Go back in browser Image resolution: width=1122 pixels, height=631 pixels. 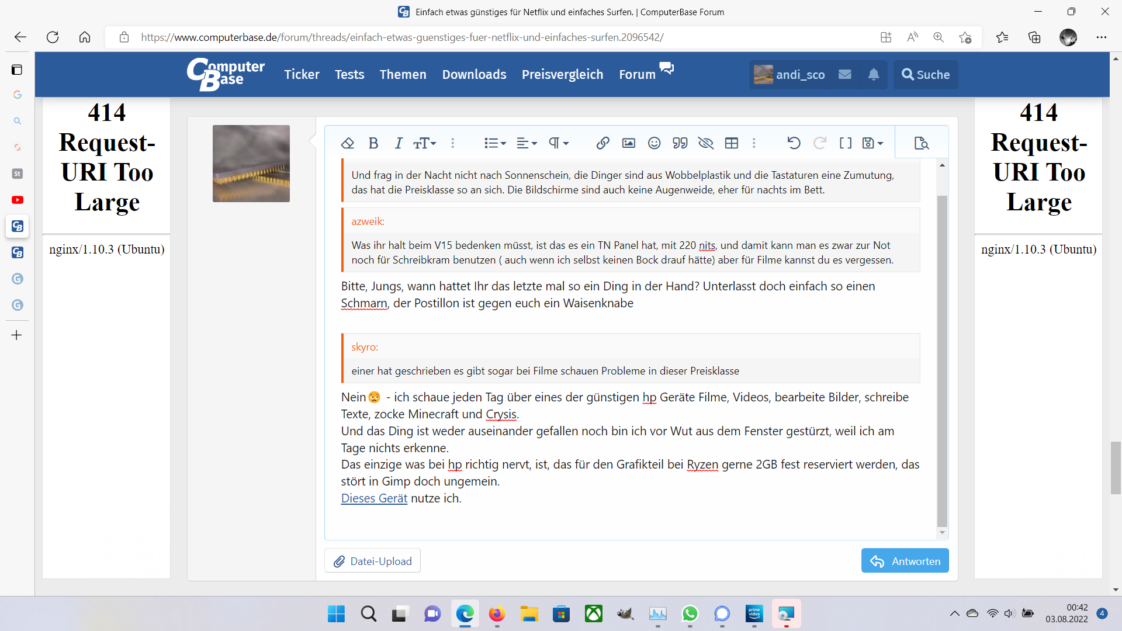coord(20,37)
